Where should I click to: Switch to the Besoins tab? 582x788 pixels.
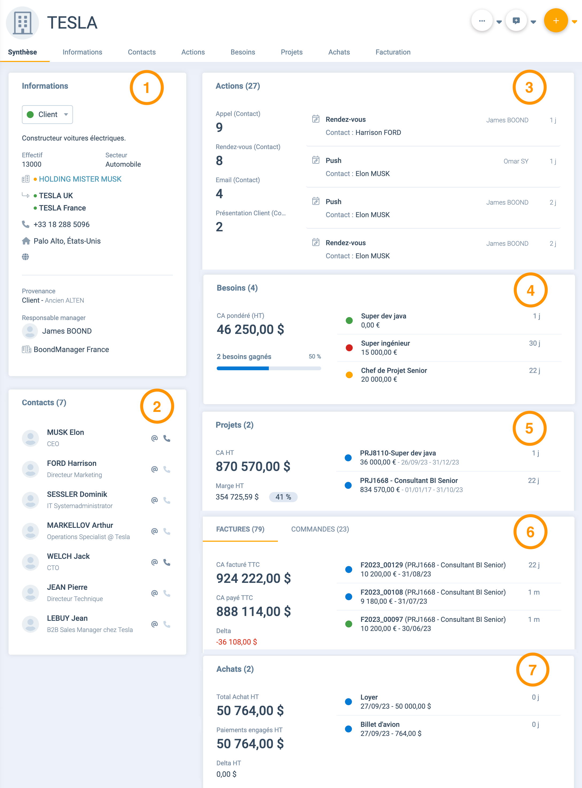pos(243,52)
